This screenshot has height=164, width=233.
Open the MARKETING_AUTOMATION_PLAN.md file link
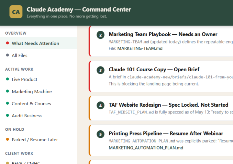pos(146,148)
